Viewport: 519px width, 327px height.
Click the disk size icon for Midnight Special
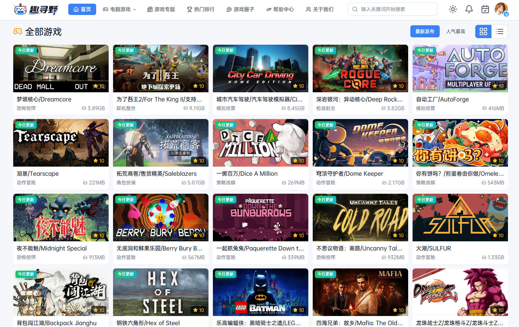(x=85, y=257)
